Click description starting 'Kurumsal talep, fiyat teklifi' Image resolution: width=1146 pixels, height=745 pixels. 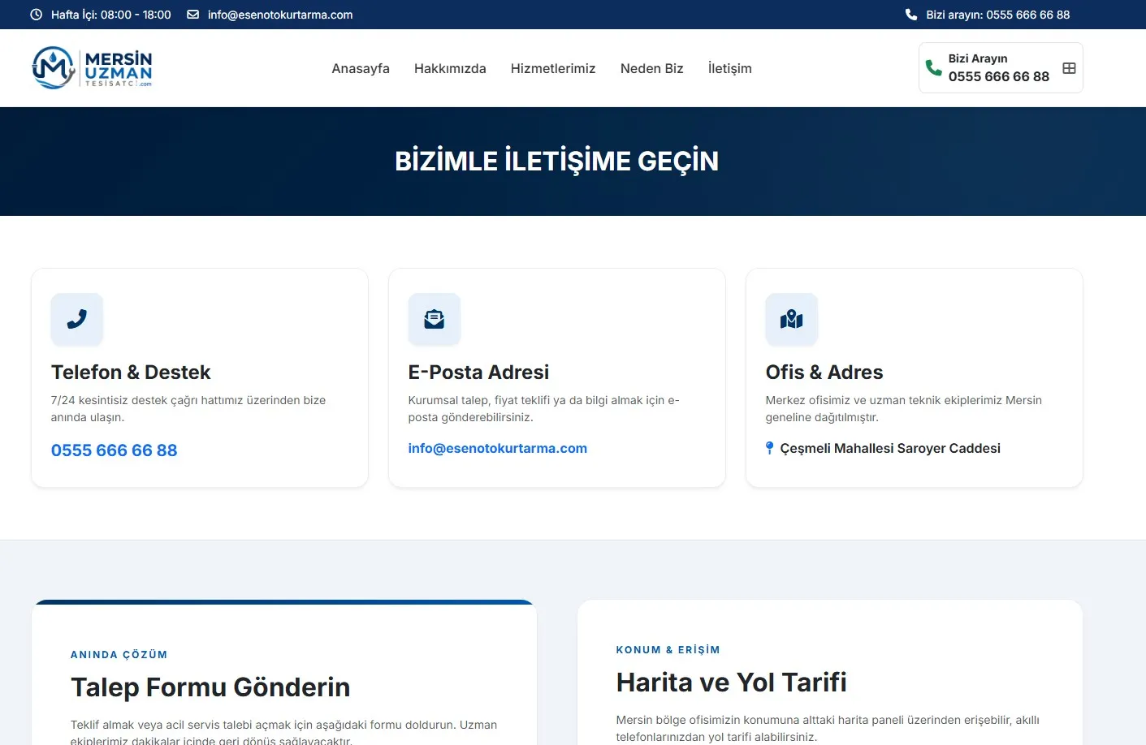click(544, 409)
